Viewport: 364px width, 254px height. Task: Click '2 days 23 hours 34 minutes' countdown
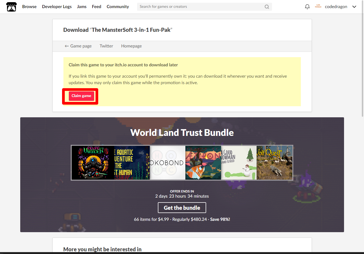tap(182, 196)
